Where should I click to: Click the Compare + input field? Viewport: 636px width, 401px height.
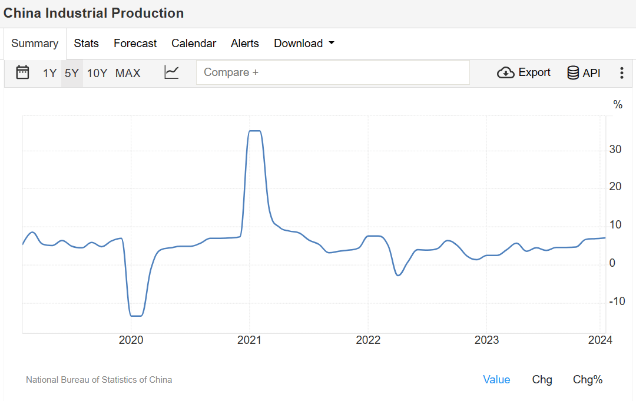click(333, 72)
